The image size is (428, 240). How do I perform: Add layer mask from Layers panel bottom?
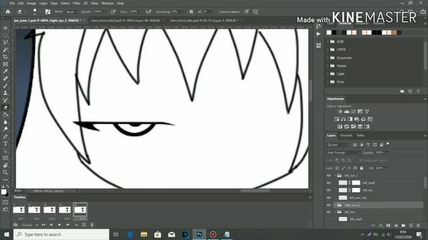click(x=388, y=225)
